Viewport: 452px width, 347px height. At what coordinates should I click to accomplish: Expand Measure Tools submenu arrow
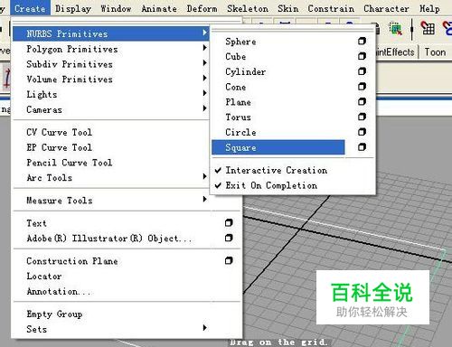click(204, 199)
